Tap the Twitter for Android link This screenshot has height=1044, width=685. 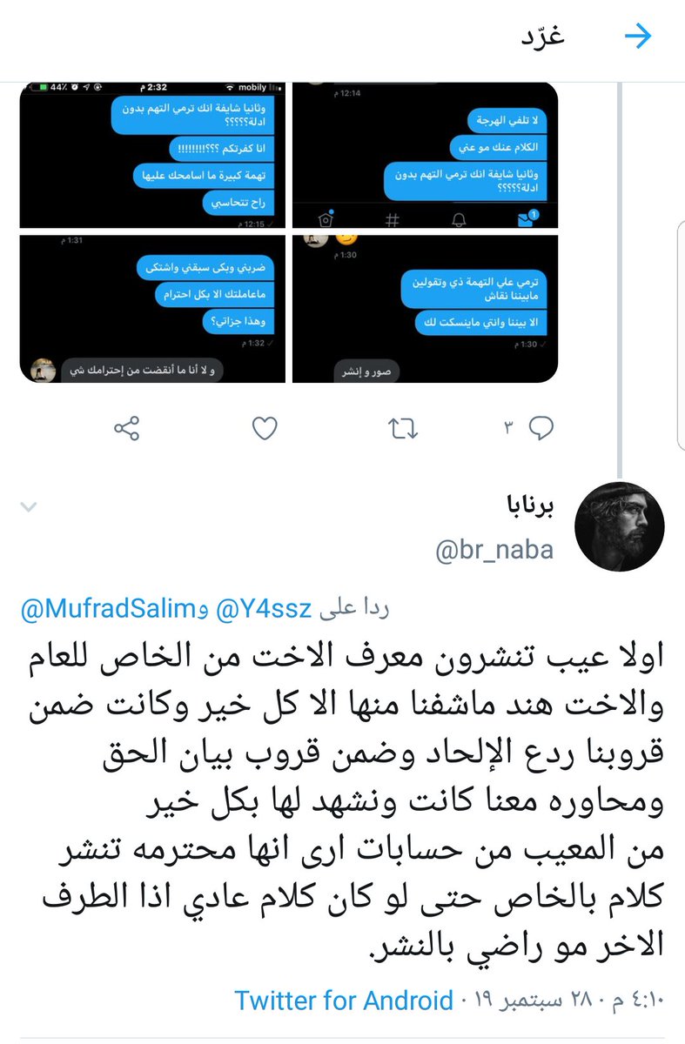pos(344,1000)
